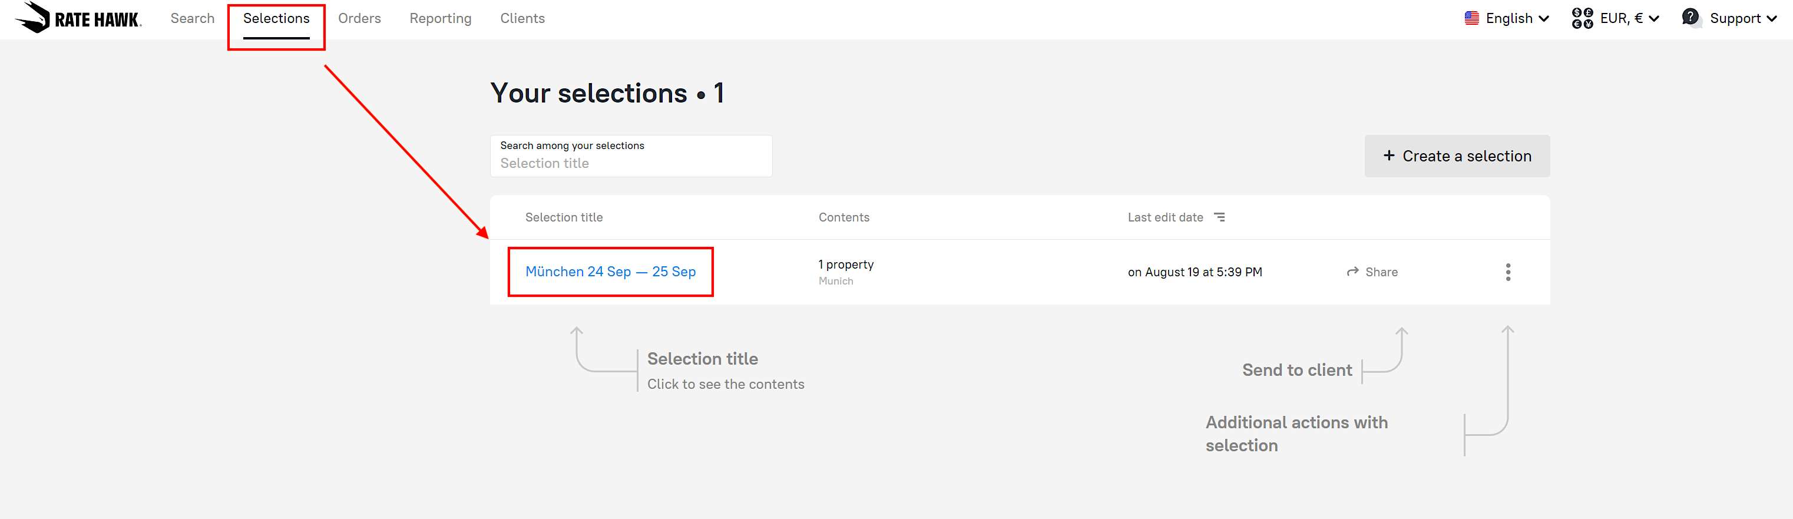Image resolution: width=1793 pixels, height=519 pixels.
Task: Expand the English language dropdown
Action: tap(1544, 19)
